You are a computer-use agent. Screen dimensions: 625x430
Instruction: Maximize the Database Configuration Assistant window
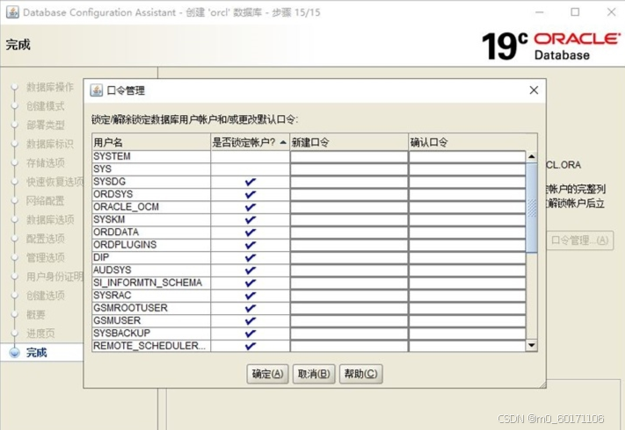[575, 12]
